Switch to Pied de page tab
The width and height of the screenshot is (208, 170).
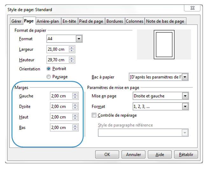91,21
